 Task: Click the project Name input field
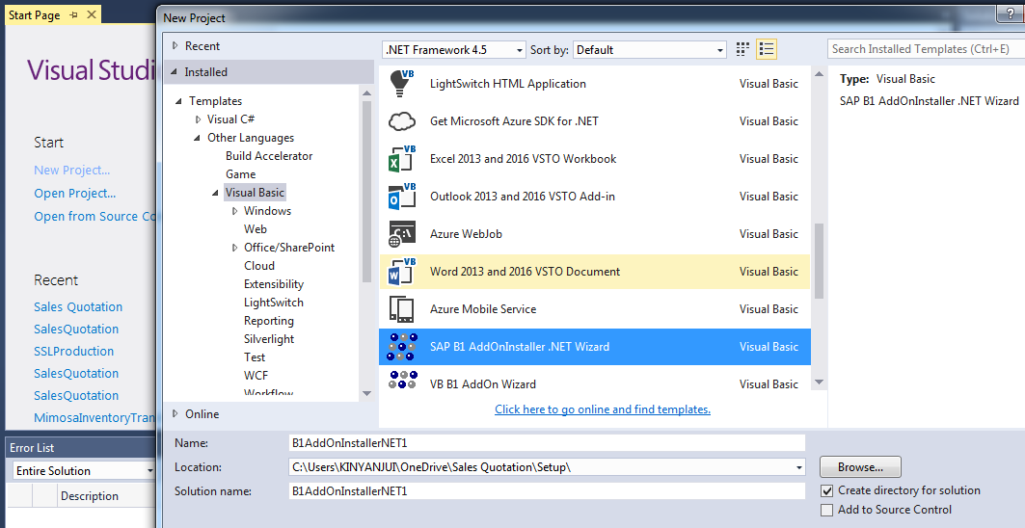coord(547,443)
